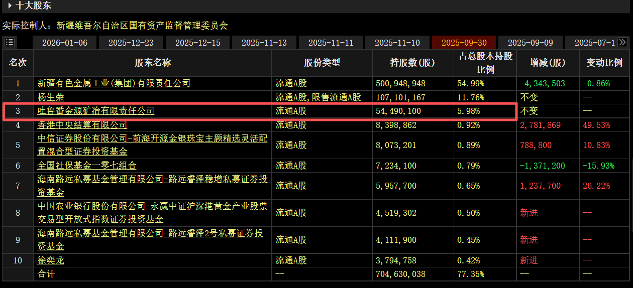The width and height of the screenshot is (633, 288).
Task: Click the actual controller 新疆维吾尔自治区国有资产监督管理委员会 text
Action: [142, 25]
